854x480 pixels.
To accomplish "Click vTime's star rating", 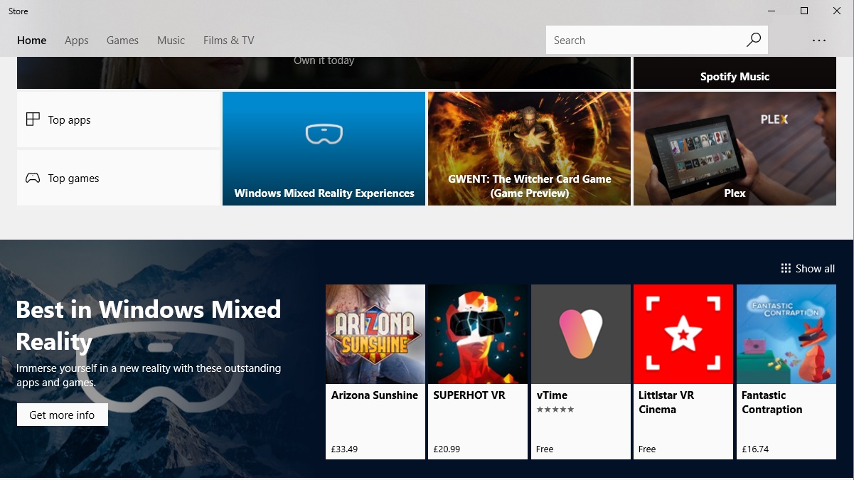I will 555,410.
